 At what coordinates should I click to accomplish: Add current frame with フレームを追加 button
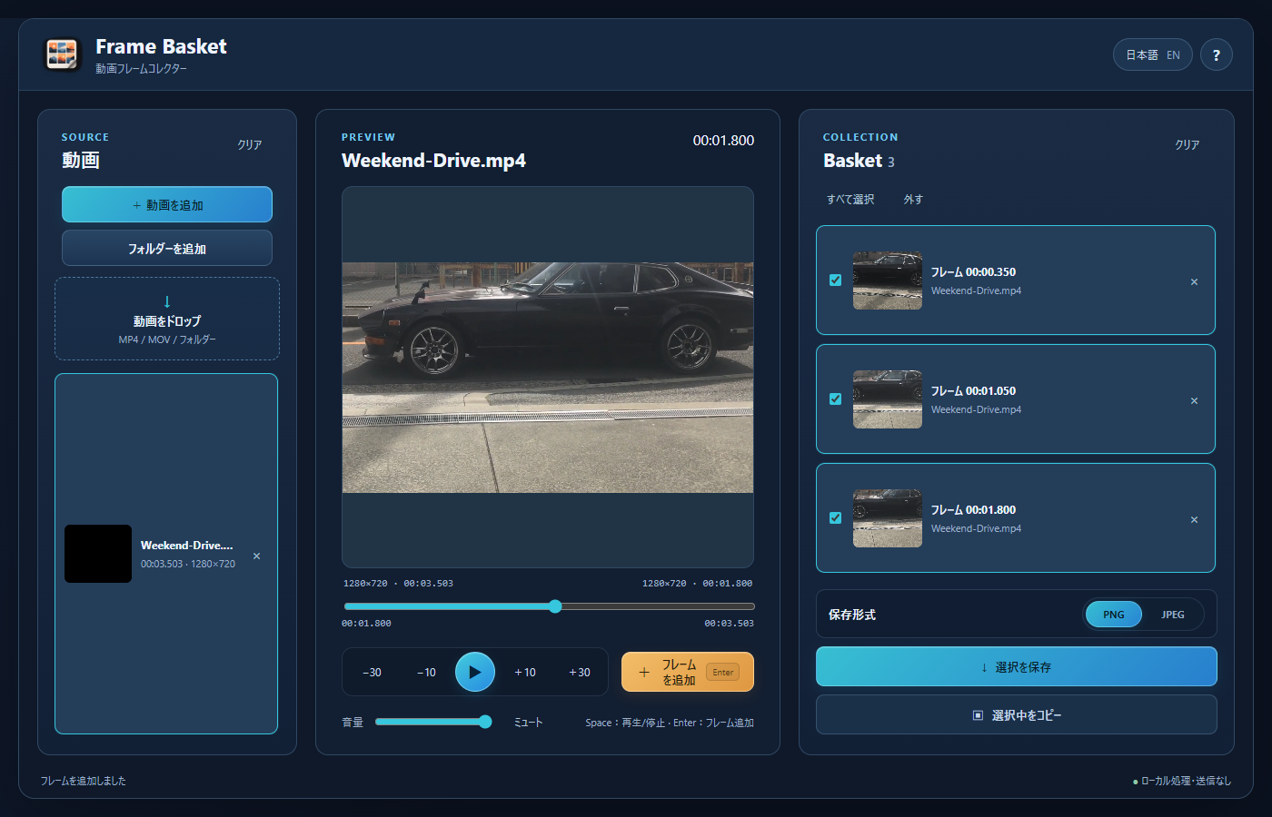click(x=688, y=672)
